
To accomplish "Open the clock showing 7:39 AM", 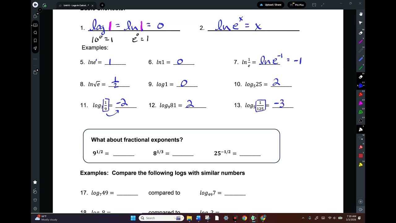I will 351,218.
